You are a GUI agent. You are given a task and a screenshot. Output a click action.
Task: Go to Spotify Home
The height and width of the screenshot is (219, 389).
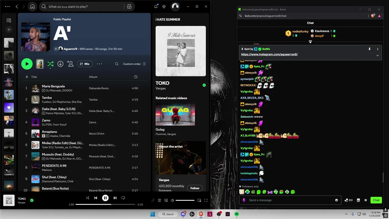(x=32, y=6)
